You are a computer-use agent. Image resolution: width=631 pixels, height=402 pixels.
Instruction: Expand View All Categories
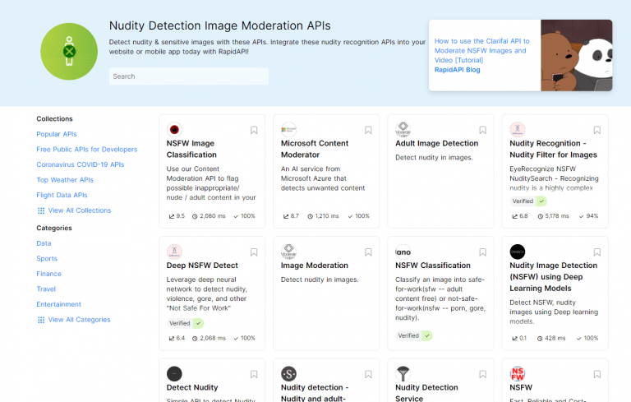79,320
